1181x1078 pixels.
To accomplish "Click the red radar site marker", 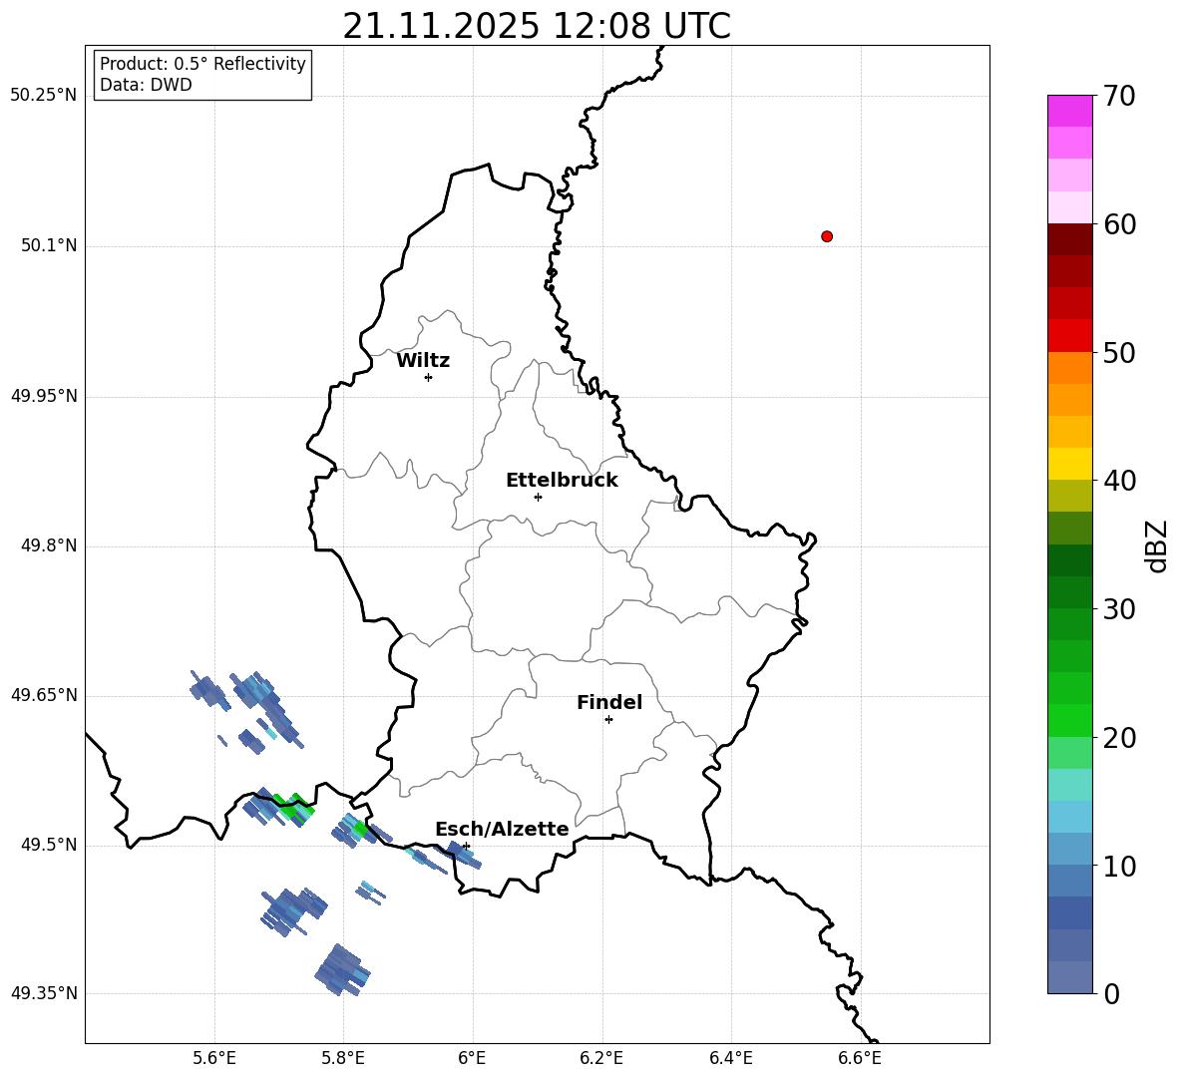I will [x=827, y=236].
